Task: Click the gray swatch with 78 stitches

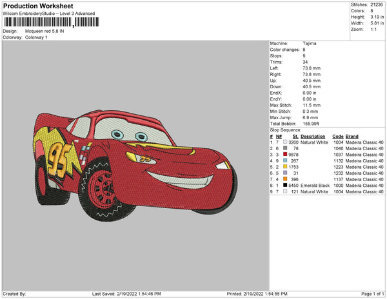Action: (285, 148)
